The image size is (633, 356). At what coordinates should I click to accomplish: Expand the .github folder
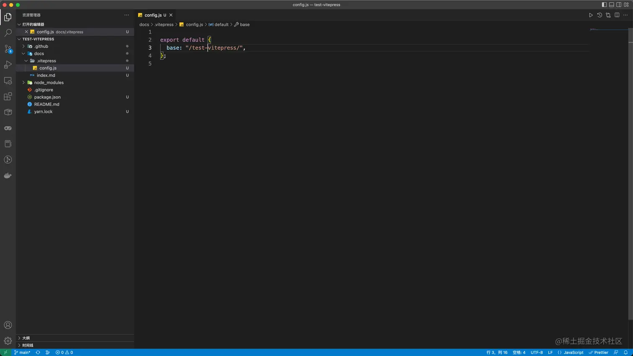23,46
